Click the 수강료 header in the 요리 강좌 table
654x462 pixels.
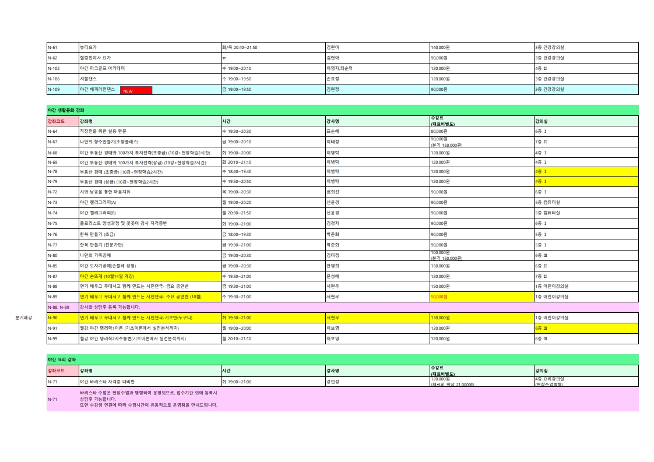[x=481, y=371]
